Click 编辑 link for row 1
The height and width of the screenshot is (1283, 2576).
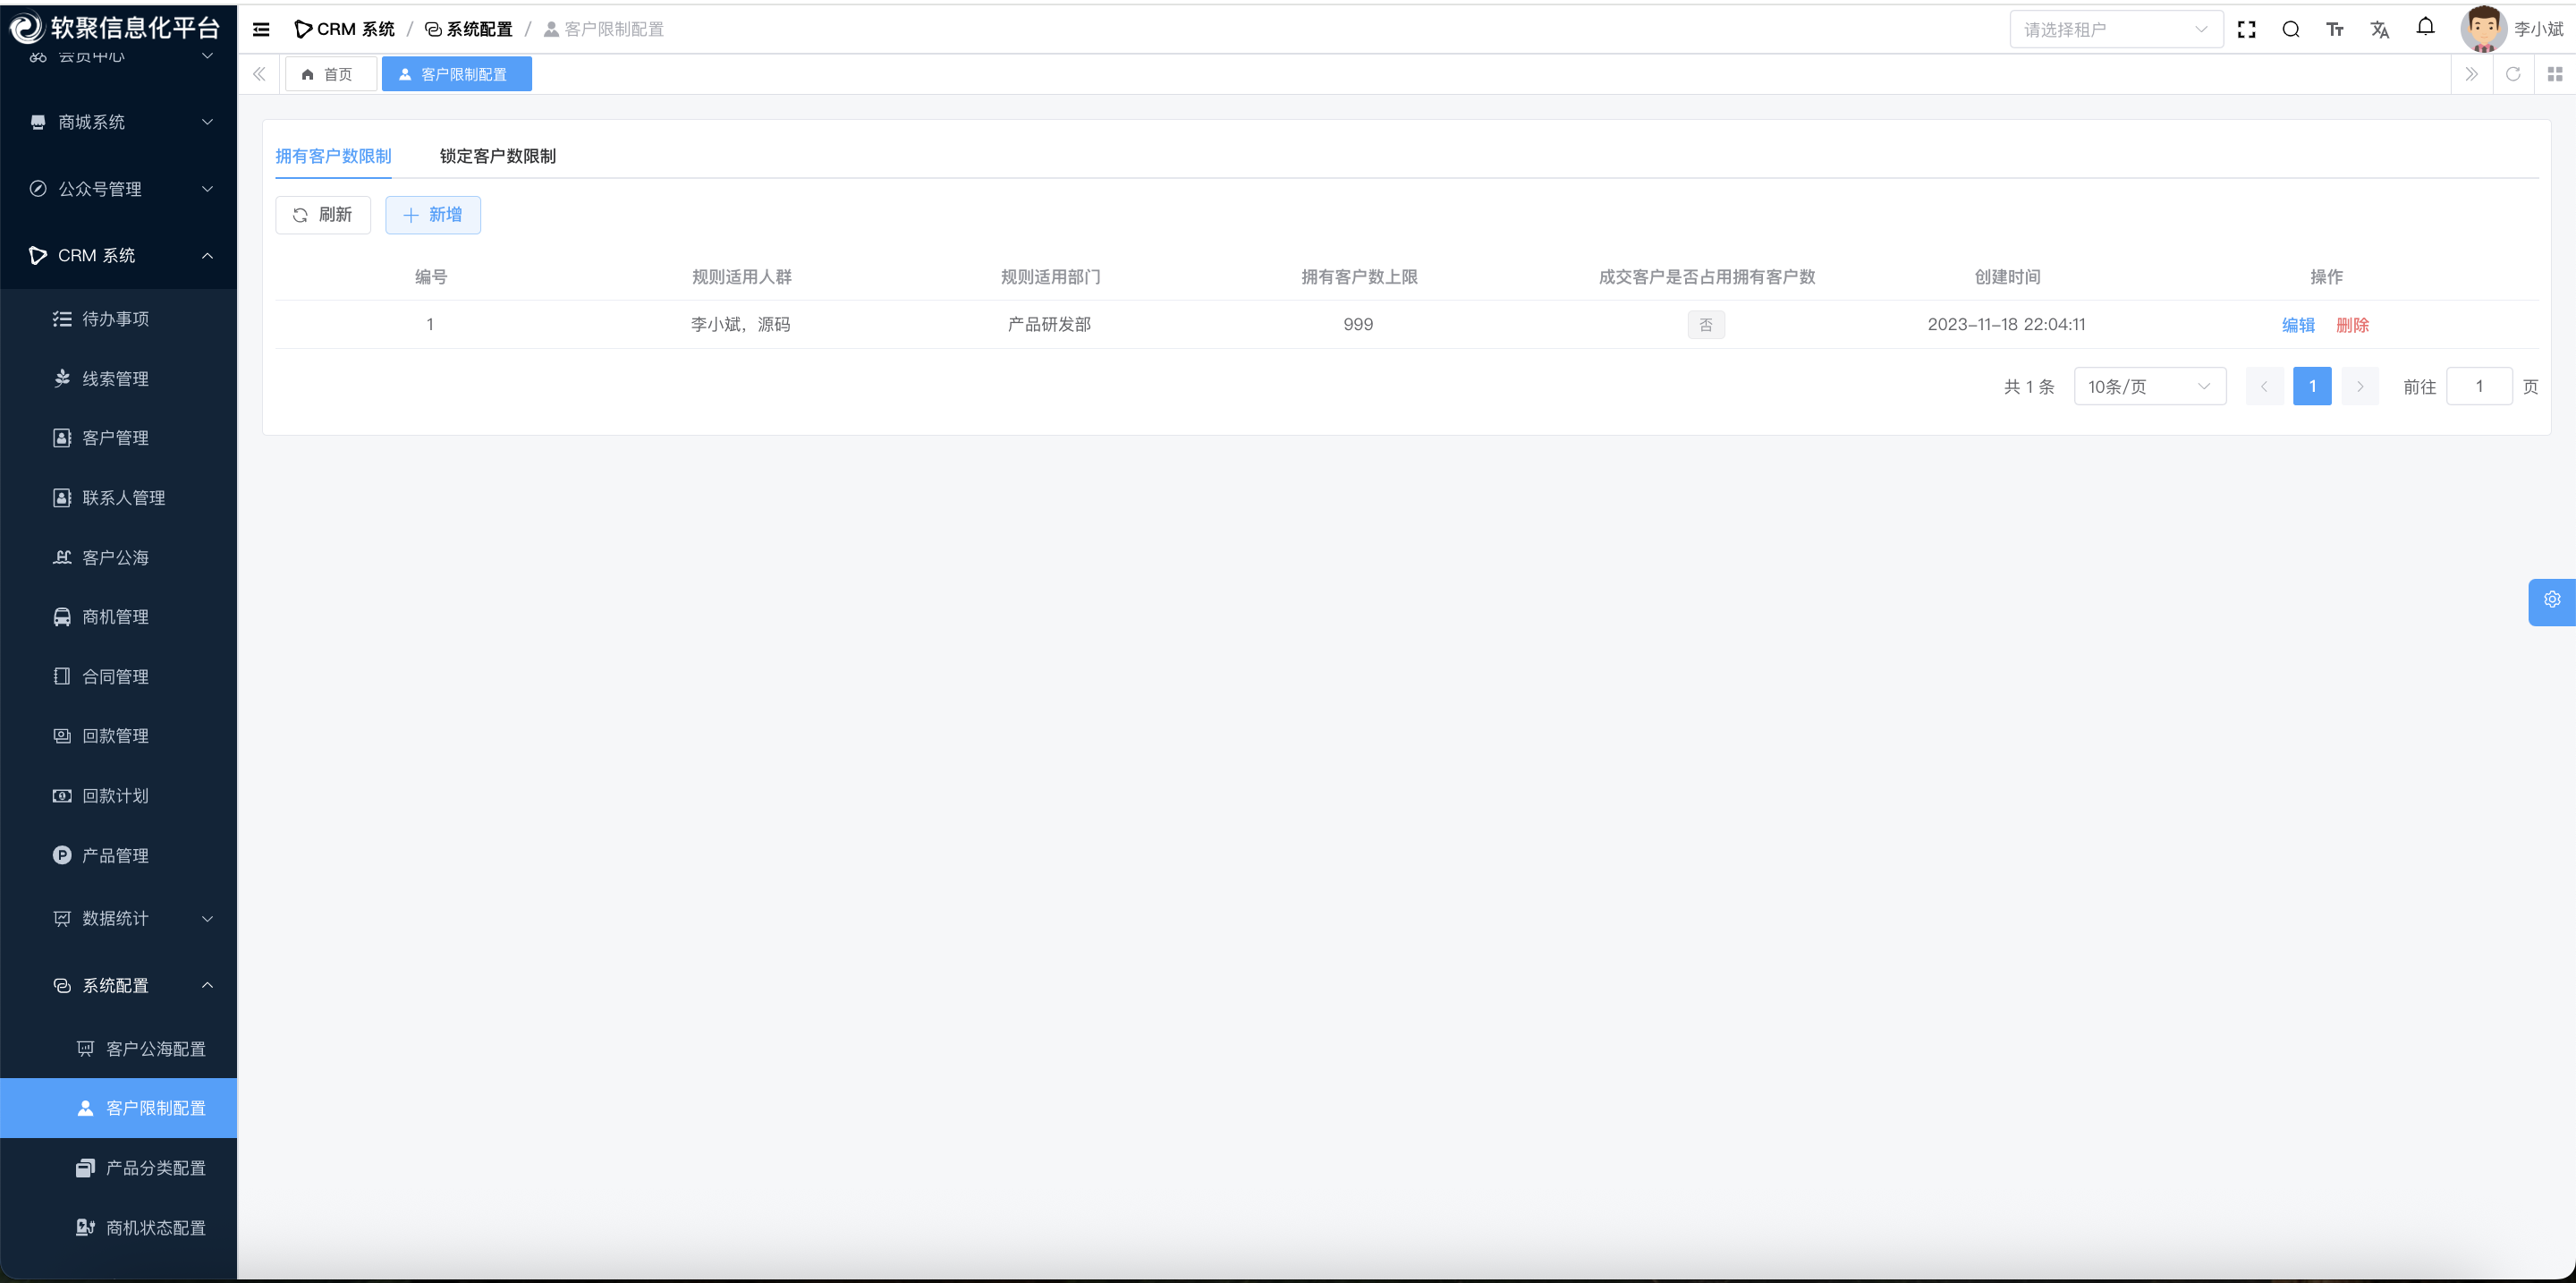tap(2298, 325)
